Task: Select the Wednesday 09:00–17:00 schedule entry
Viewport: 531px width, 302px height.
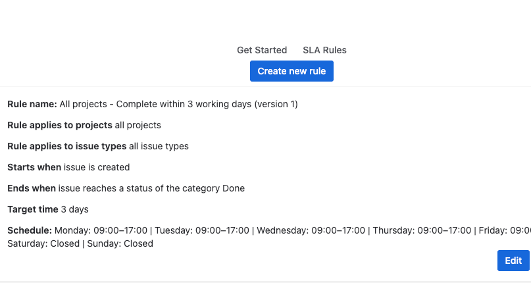Action: coord(311,230)
